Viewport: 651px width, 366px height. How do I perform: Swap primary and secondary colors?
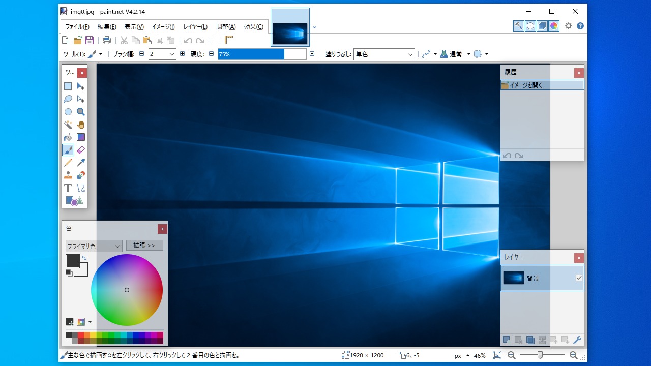(84, 258)
